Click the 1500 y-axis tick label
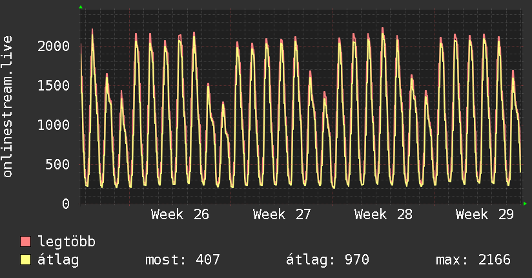532x278 pixels. pyautogui.click(x=54, y=85)
